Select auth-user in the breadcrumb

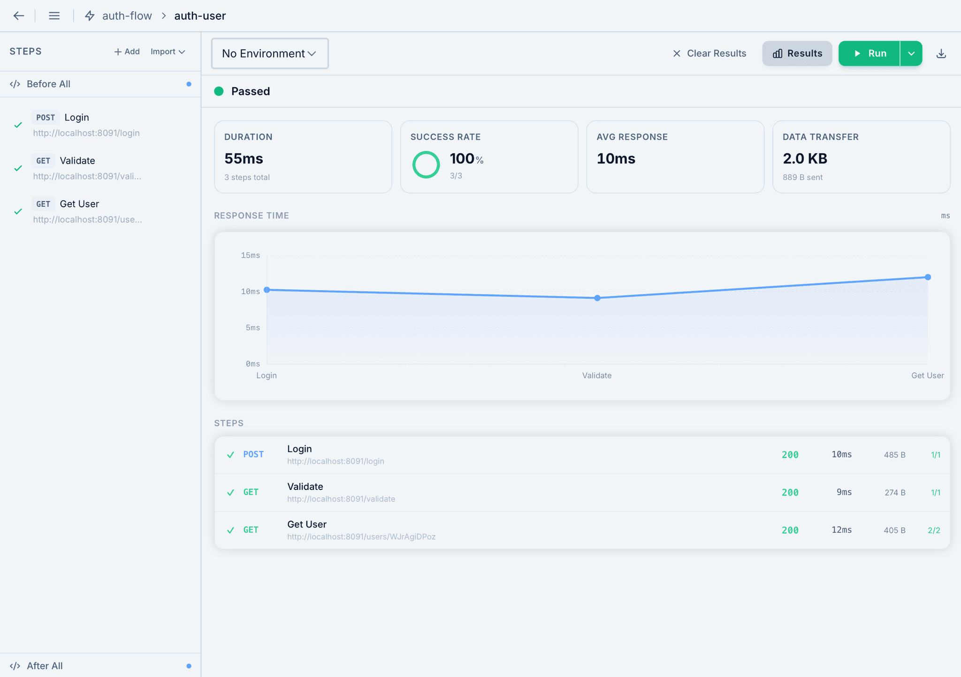pyautogui.click(x=199, y=15)
